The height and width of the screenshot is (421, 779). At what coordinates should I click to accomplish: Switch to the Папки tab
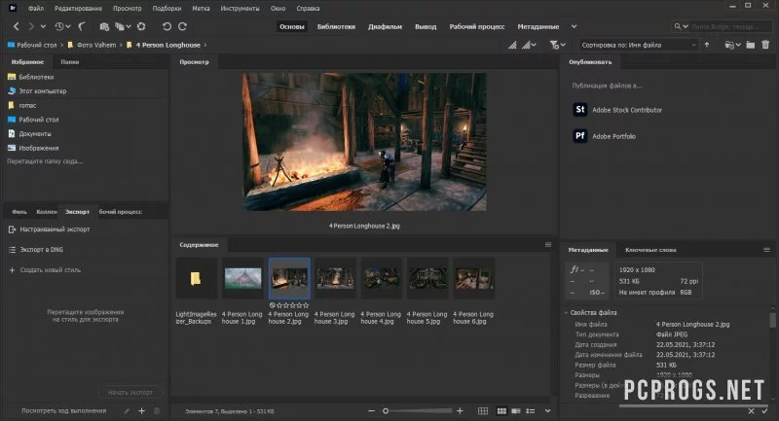click(69, 62)
